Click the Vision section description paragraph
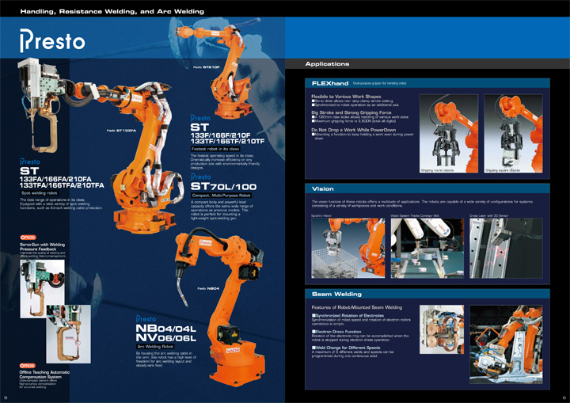The width and height of the screenshot is (570, 403). click(422, 203)
